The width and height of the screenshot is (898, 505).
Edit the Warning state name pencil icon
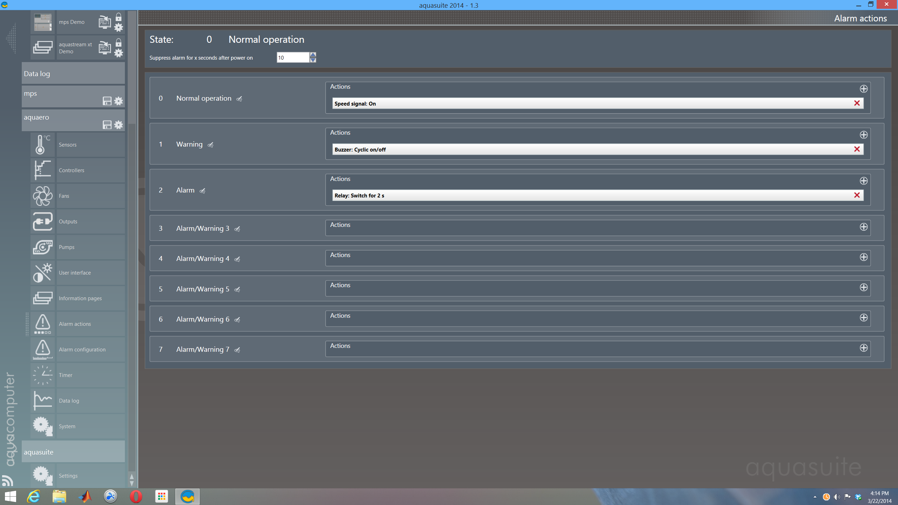point(210,145)
